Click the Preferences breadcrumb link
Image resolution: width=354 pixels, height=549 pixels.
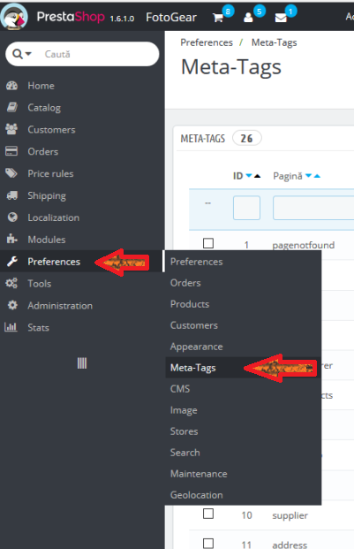(x=207, y=42)
